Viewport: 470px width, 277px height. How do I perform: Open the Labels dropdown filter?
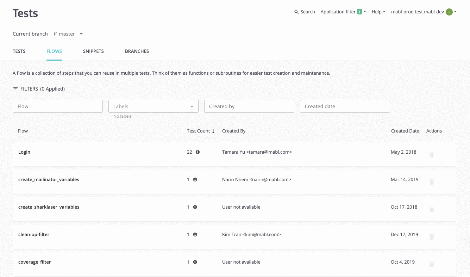(153, 106)
